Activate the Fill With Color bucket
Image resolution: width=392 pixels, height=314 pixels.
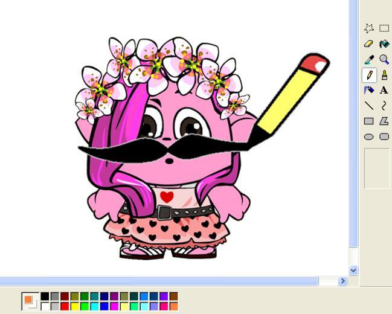pos(384,44)
